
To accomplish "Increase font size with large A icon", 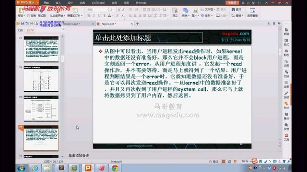I will click(119, 10).
